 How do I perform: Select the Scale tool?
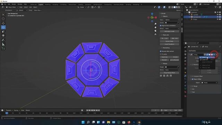(3, 32)
